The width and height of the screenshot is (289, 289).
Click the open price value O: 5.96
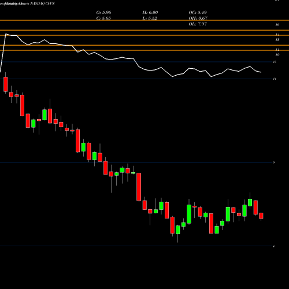103,13
